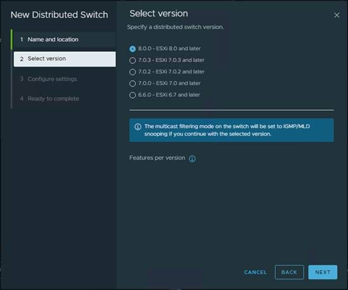
Task: Click the BACK button
Action: tap(289, 272)
